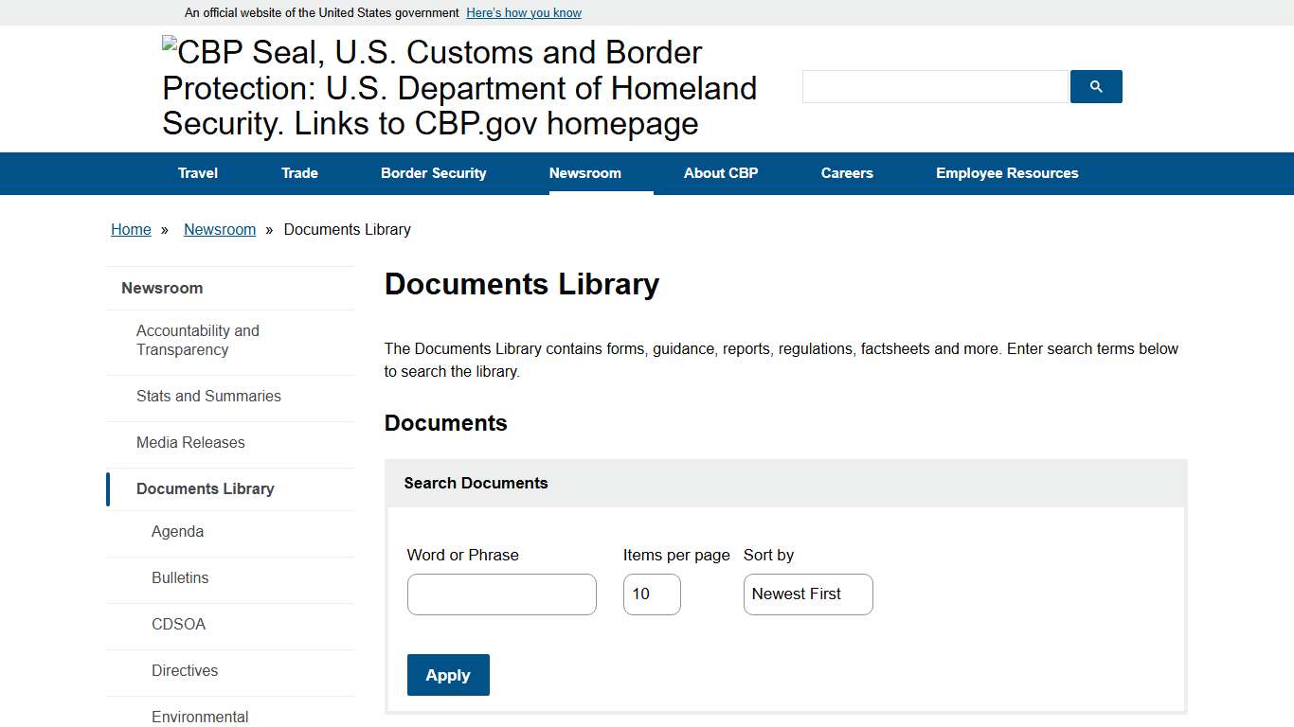Select Documents Library in the sidebar
Image resolution: width=1294 pixels, height=727 pixels.
pos(205,488)
